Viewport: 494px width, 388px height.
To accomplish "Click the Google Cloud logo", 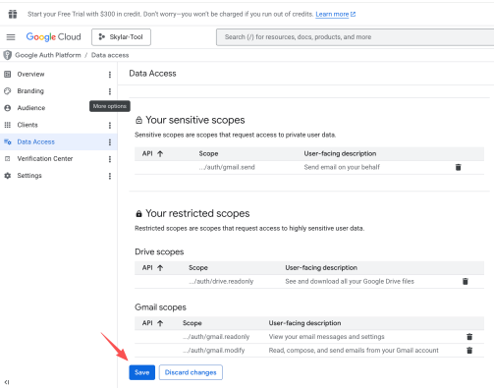I will click(53, 37).
